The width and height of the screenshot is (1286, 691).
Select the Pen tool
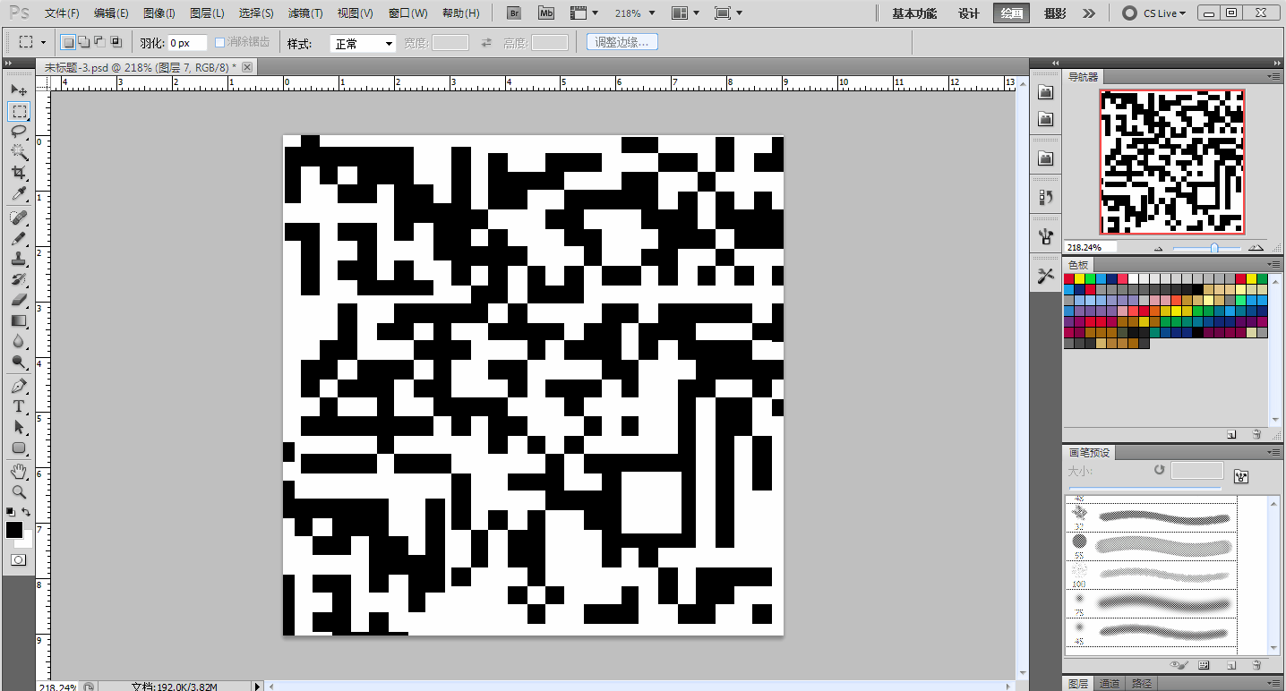pos(18,386)
